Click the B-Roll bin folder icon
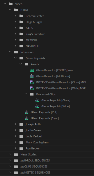This screenshot has width=94, height=176. click(16, 10)
